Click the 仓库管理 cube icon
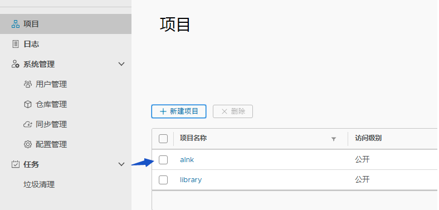Image resolution: width=439 pixels, height=210 pixels. click(28, 104)
